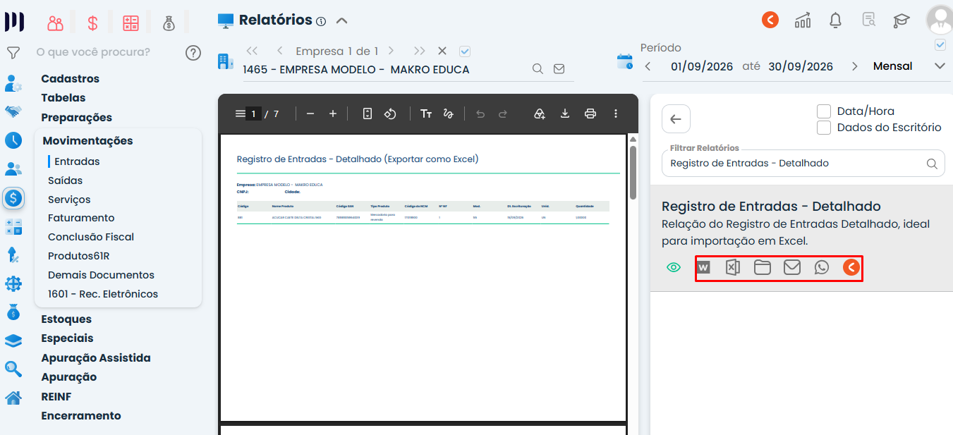This screenshot has height=435, width=953.
Task: Click the PDF page number field
Action: click(253, 114)
